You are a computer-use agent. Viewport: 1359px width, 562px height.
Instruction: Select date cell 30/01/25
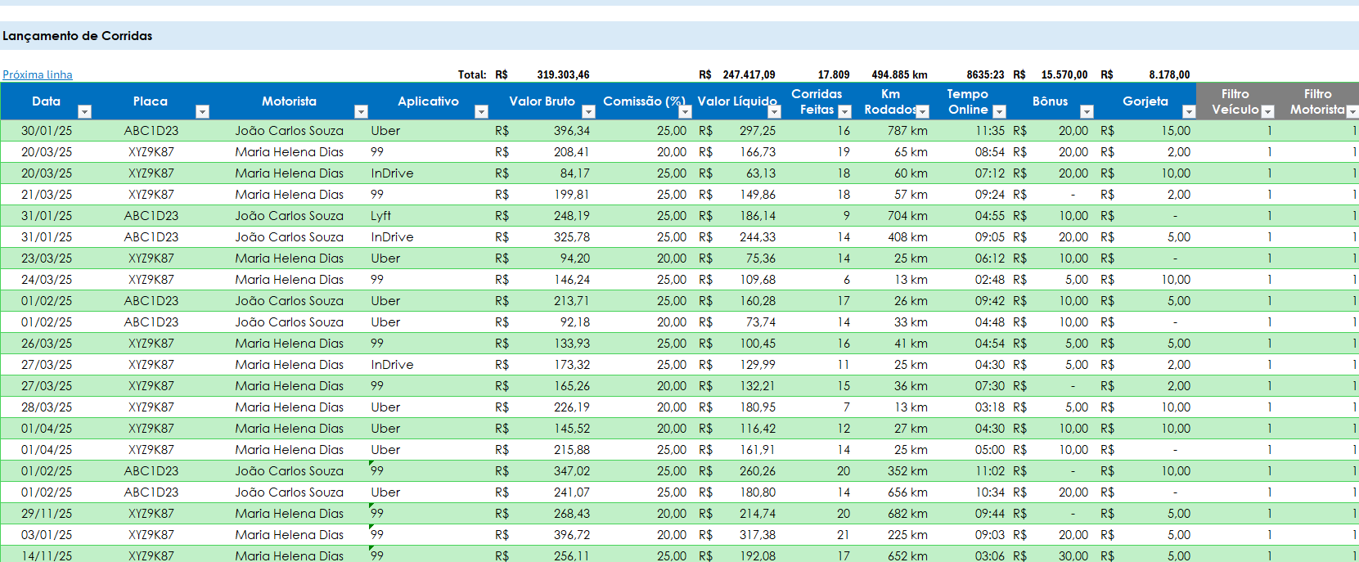click(x=47, y=131)
